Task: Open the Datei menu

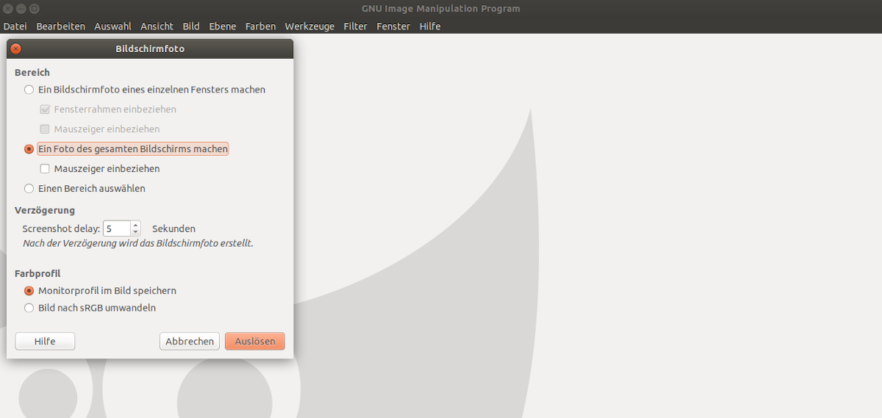Action: tap(15, 26)
